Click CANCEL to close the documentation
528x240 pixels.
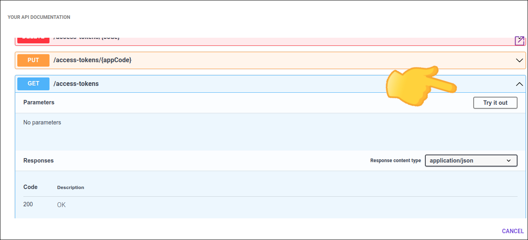(x=513, y=231)
